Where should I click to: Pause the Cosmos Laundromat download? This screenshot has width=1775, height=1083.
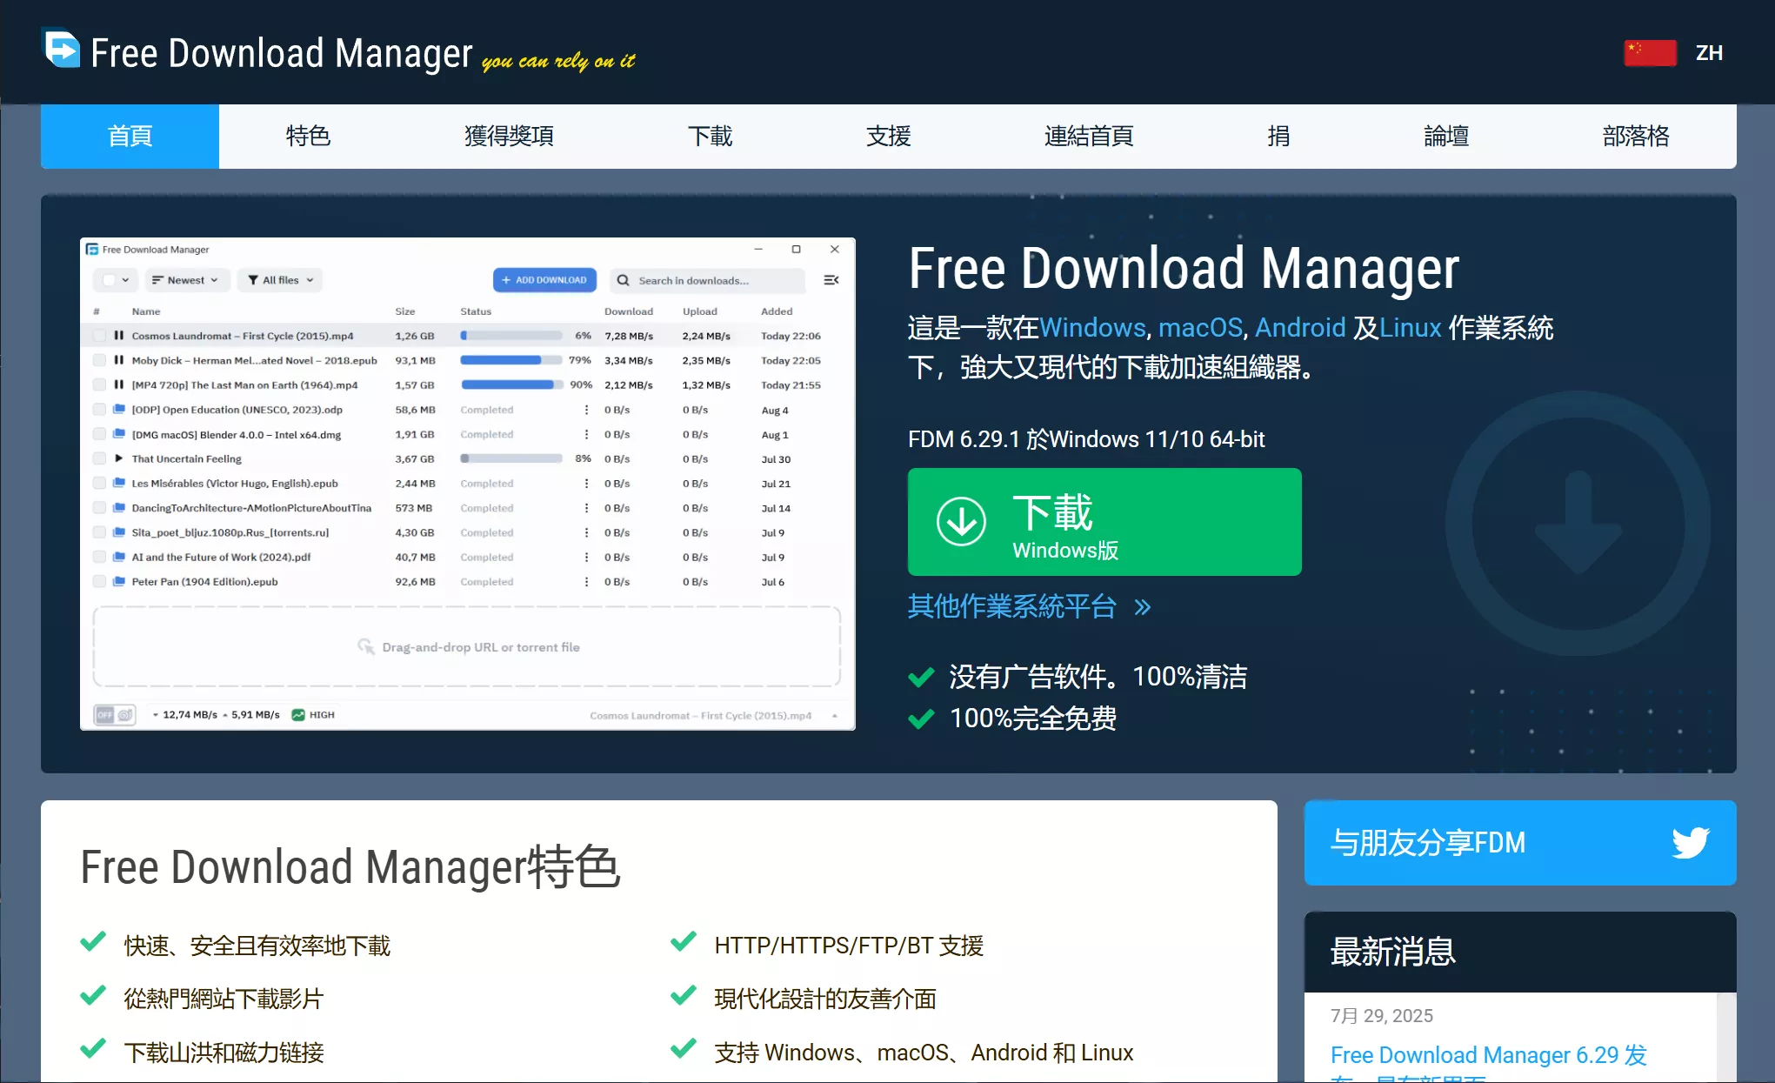pyautogui.click(x=118, y=336)
